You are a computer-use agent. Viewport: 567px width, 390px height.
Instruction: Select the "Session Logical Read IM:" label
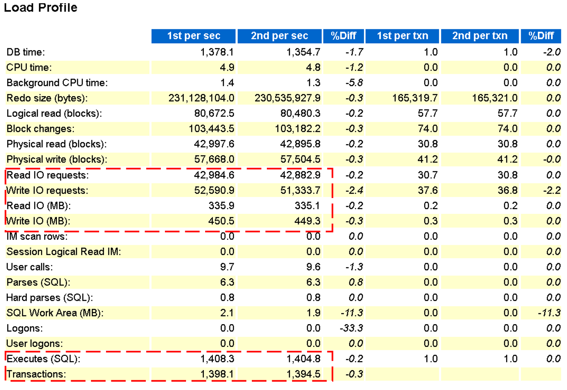click(64, 252)
